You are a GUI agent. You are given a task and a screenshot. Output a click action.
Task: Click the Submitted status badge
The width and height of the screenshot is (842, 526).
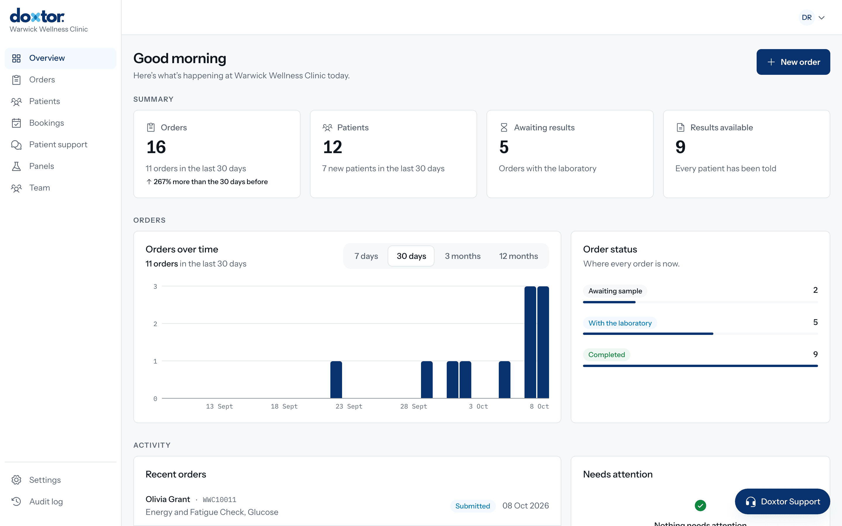472,506
